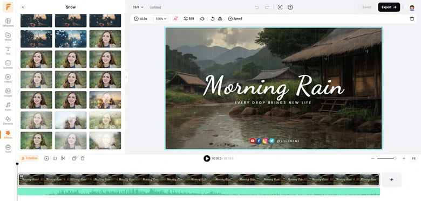Select the green audio waveform track
The height and width of the screenshot is (201, 421).
point(199,191)
